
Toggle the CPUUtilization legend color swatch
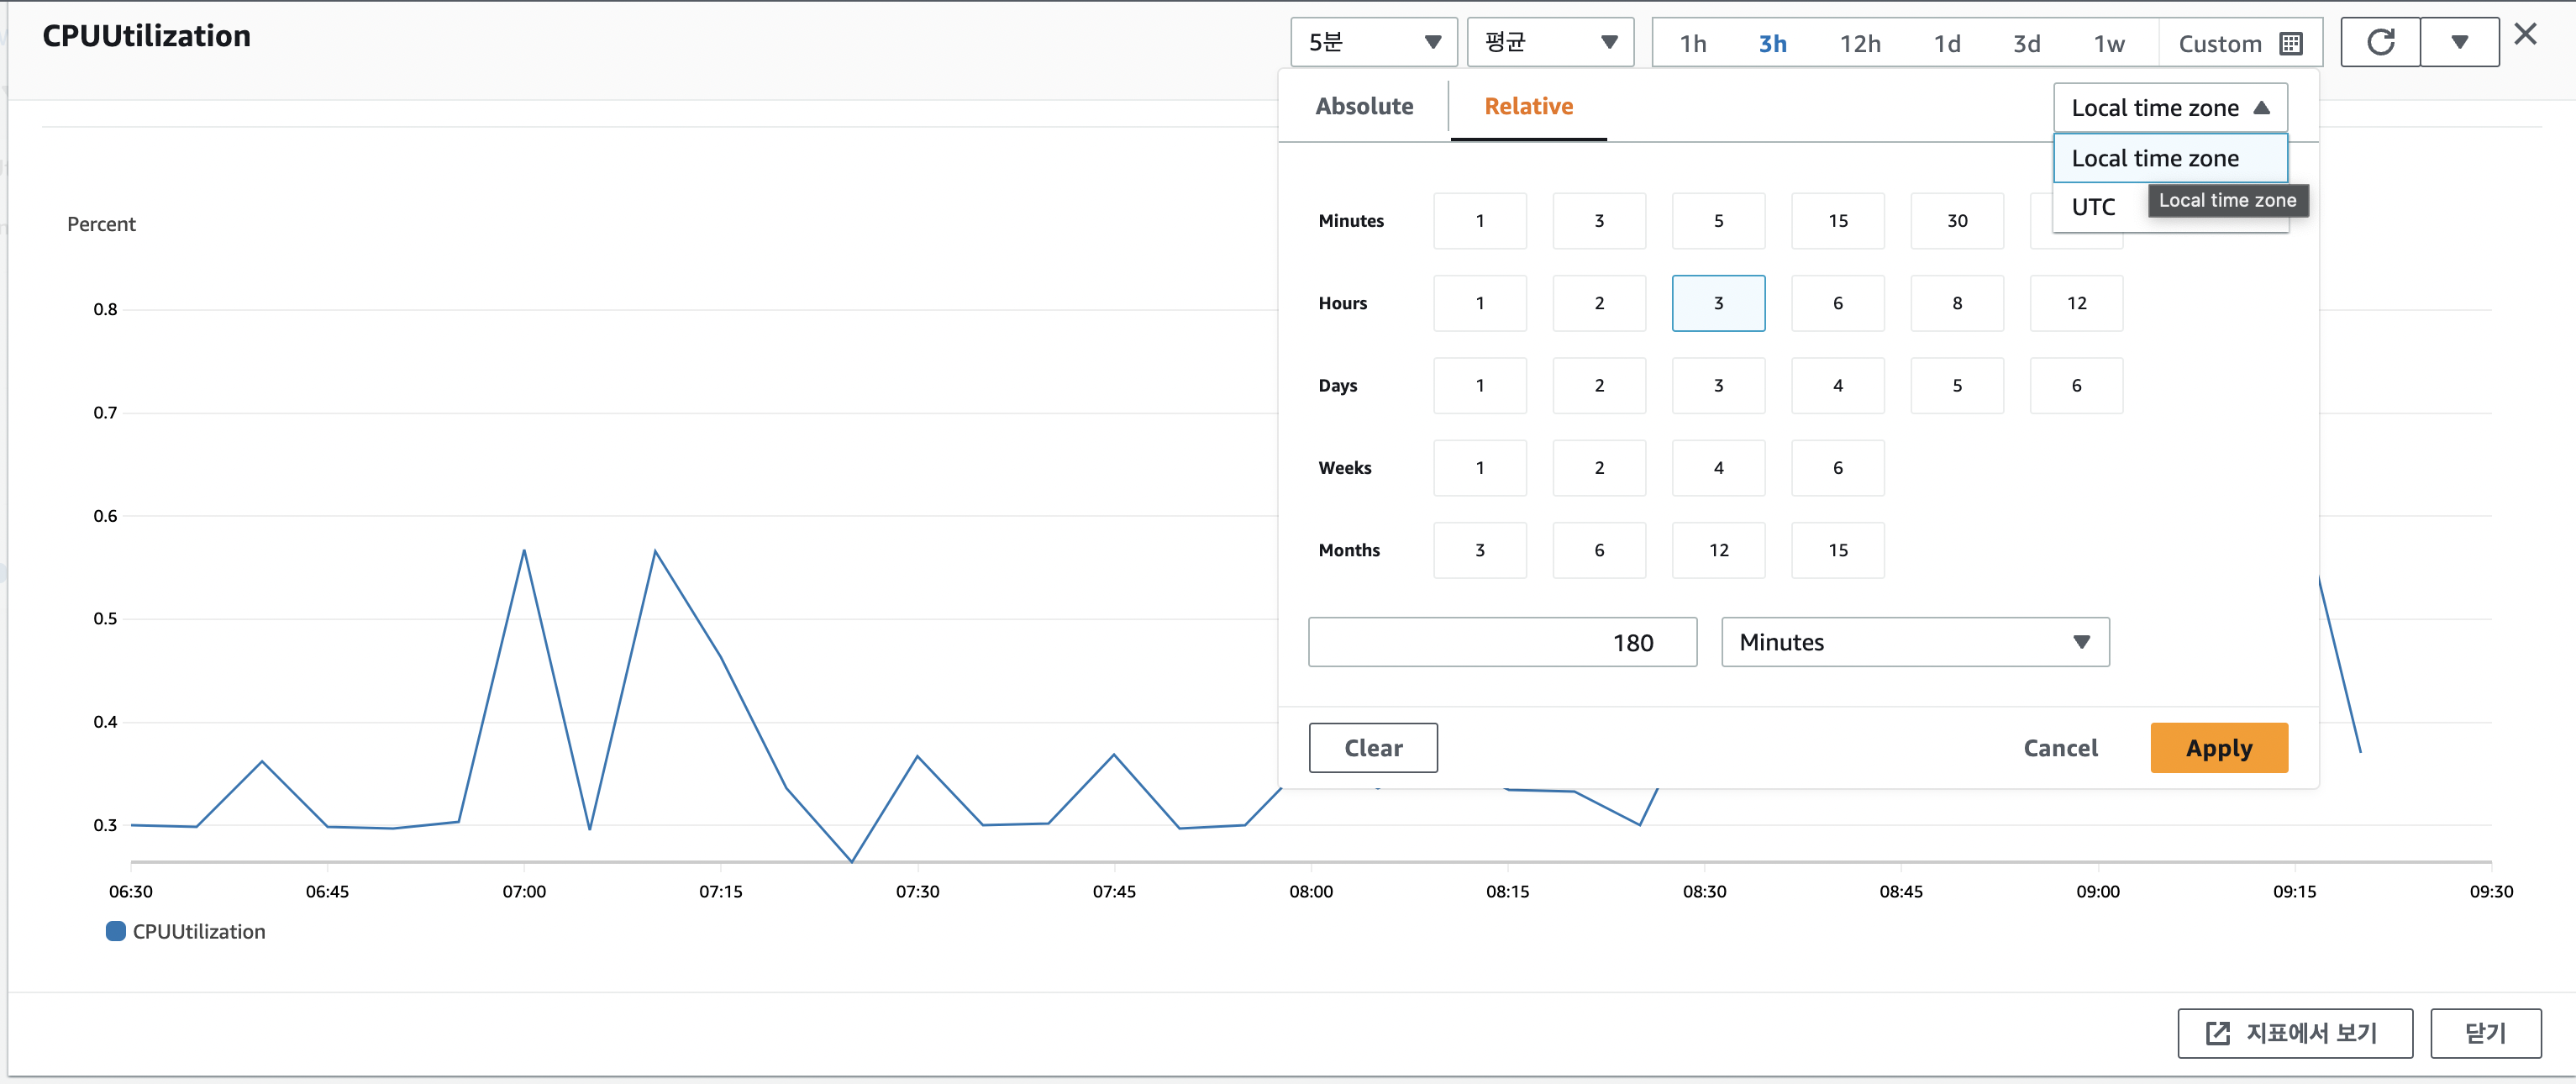coord(116,931)
